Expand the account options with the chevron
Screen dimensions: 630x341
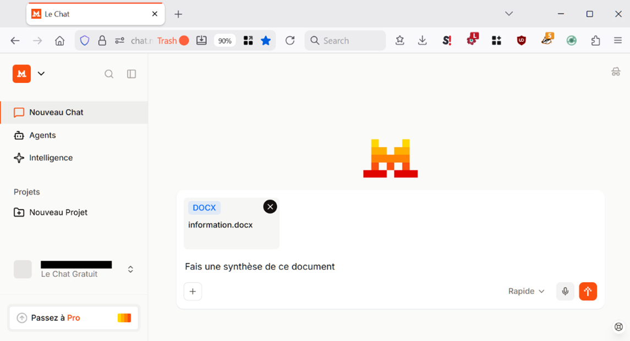coord(130,269)
